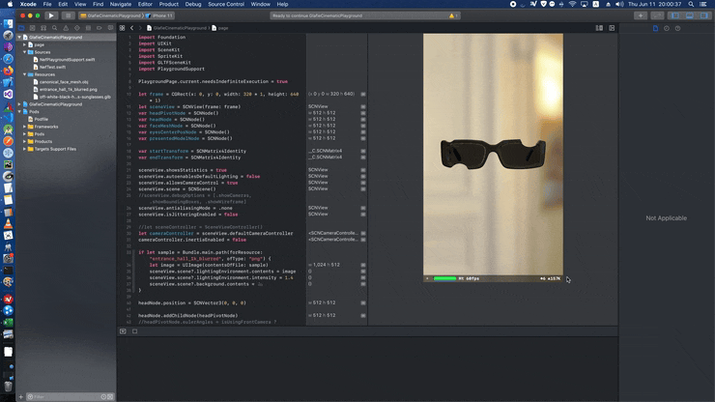
Task: Open the Source Control menu
Action: tap(225, 4)
